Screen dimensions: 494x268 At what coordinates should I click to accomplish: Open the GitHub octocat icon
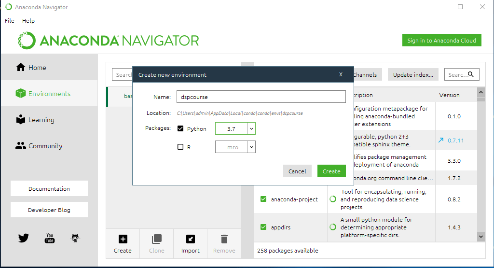tap(75, 238)
